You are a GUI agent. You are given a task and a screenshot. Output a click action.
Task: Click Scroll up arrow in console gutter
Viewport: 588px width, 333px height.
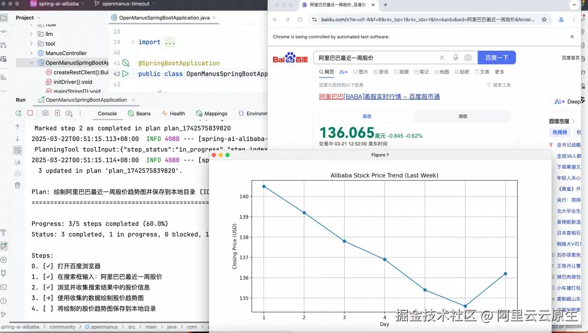pos(17,127)
